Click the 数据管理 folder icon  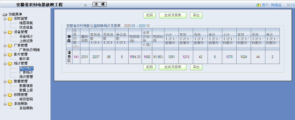pyautogui.click(x=10, y=81)
